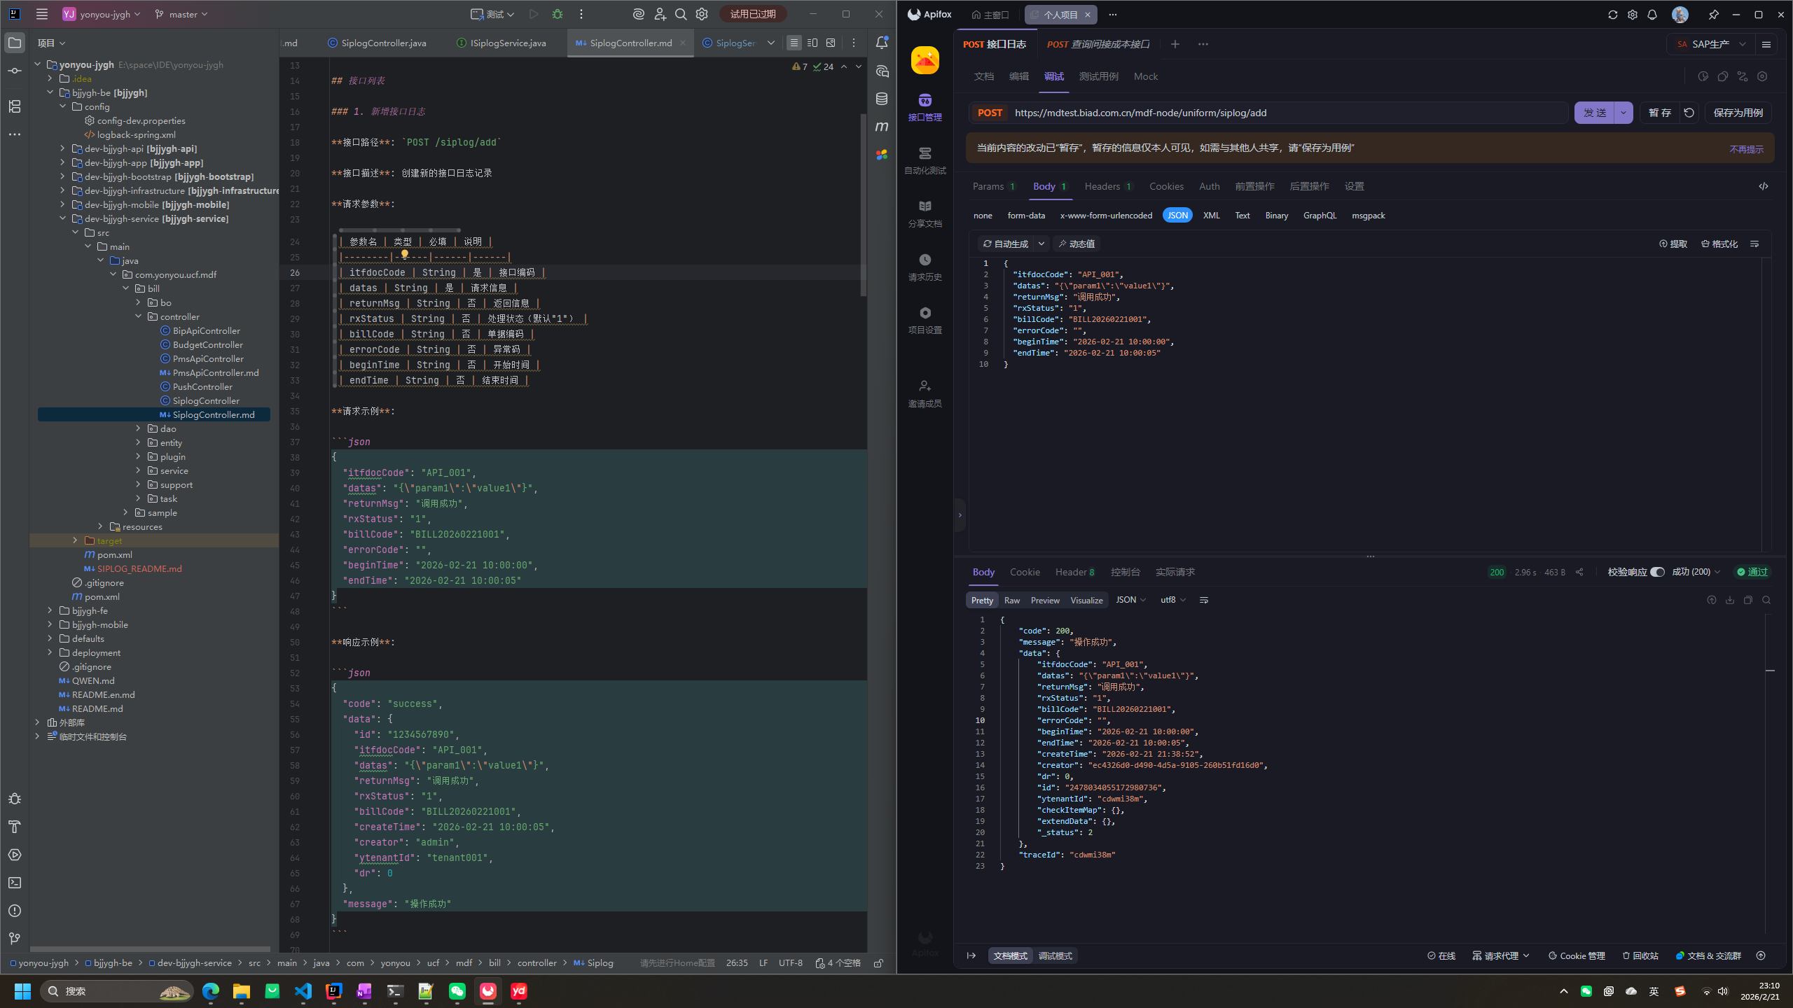Open Apifox 接口管理 sidebar section
This screenshot has width=1793, height=1008.
[925, 108]
